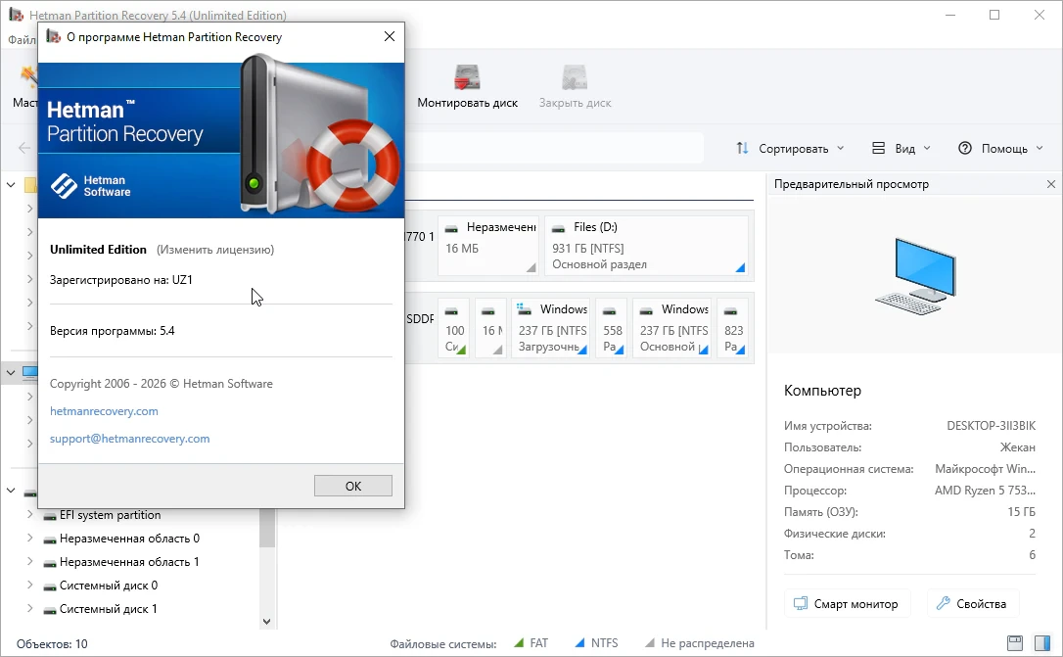Screen dimensions: 1063x657
Task: Expand the EFI system partition node
Action: [x=29, y=515]
